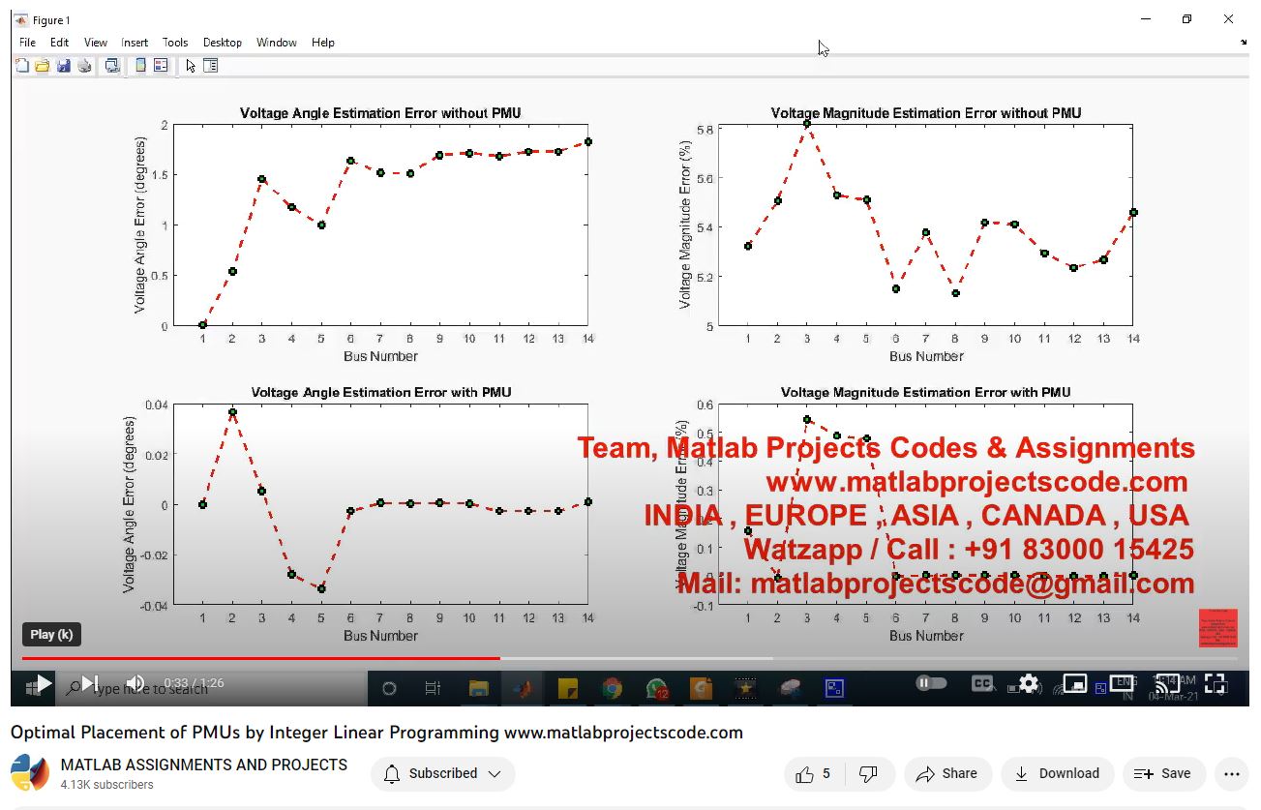The height and width of the screenshot is (810, 1261).
Task: Save the figure with the floppy icon
Action: pyautogui.click(x=64, y=66)
